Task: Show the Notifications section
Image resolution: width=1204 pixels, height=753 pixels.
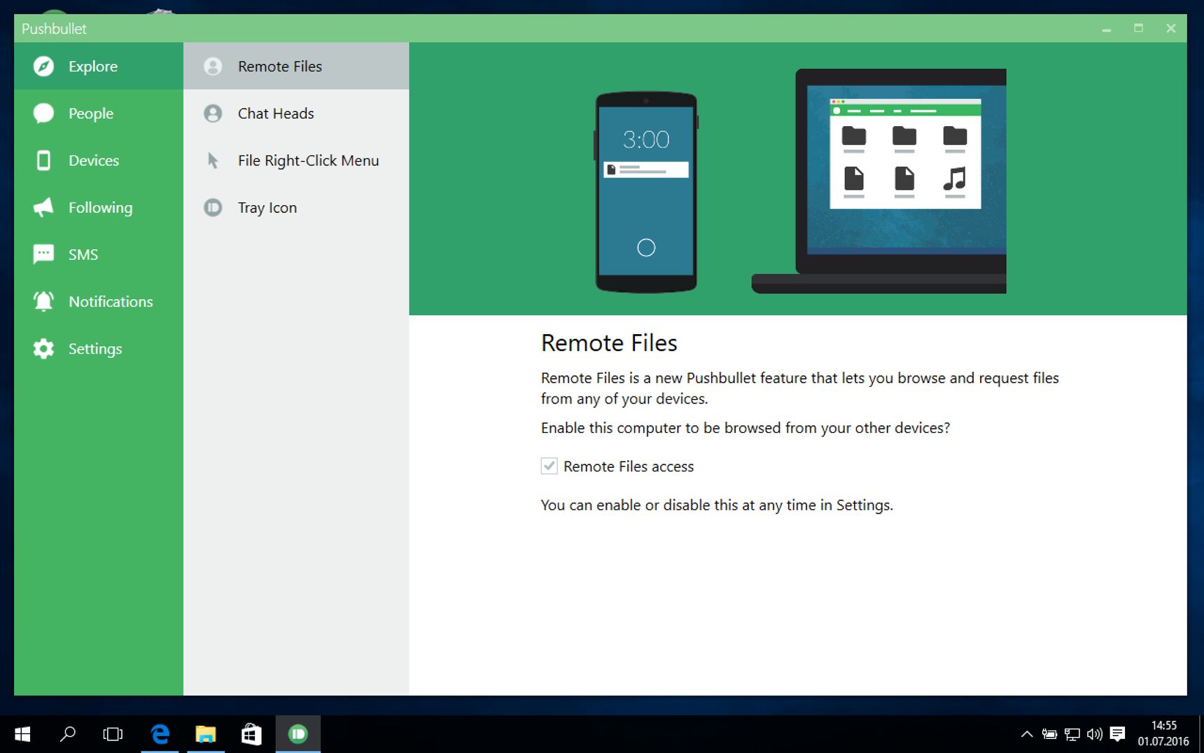Action: click(99, 301)
